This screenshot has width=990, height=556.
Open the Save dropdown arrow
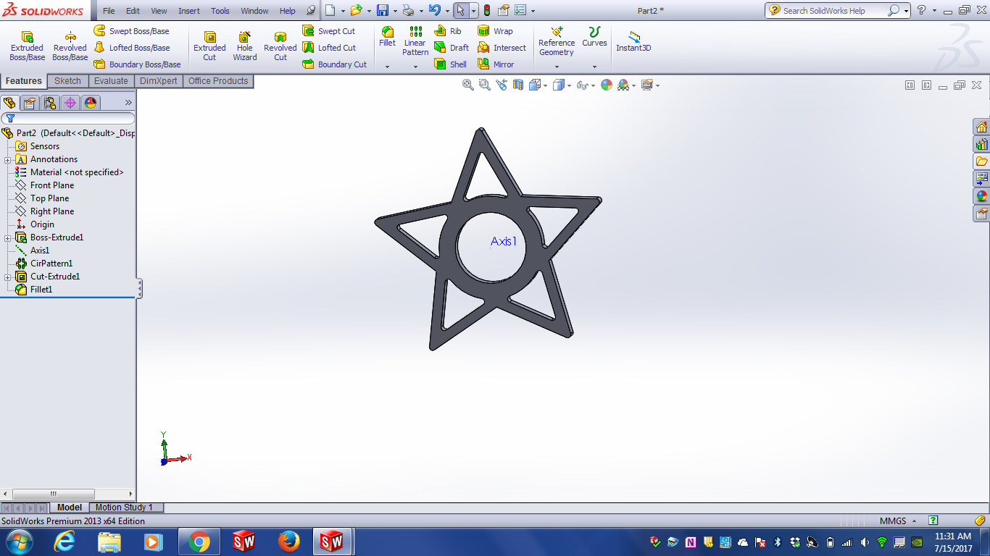(x=395, y=11)
